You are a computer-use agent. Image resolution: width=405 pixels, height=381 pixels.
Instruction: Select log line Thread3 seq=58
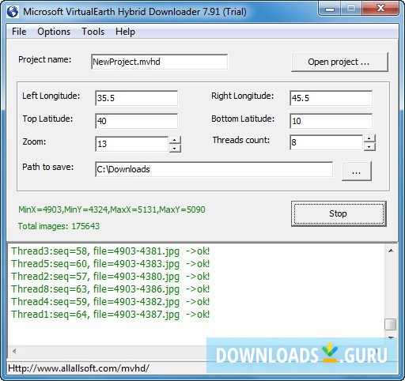point(110,251)
